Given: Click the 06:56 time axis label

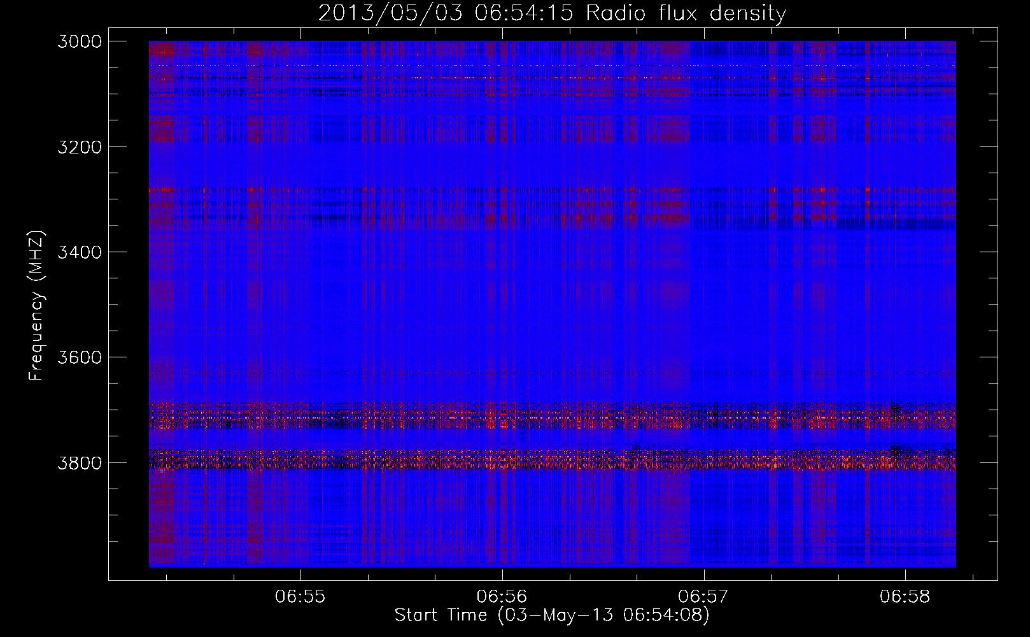Looking at the screenshot, I should tap(502, 597).
